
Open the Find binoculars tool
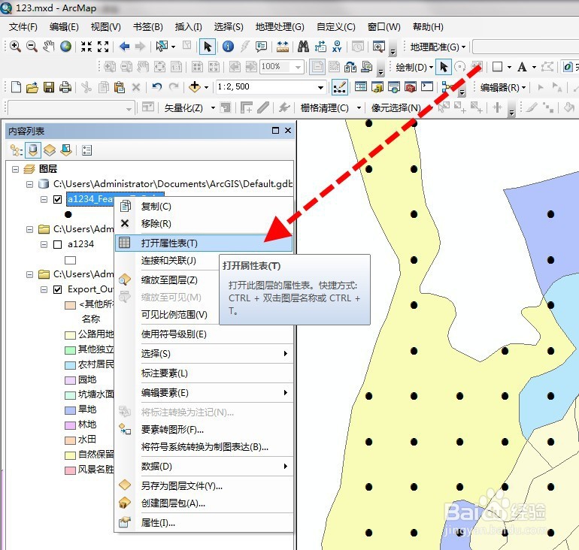(x=303, y=47)
